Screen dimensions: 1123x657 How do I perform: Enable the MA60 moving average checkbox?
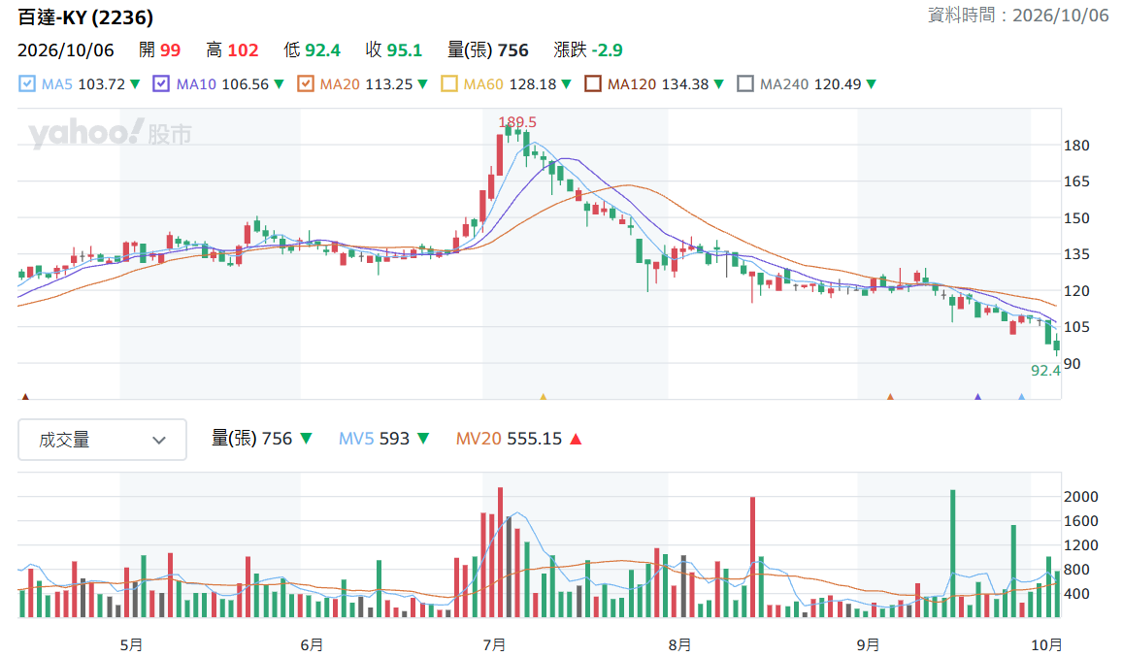[449, 83]
